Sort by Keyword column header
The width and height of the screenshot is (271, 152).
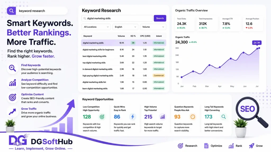tap(88, 36)
